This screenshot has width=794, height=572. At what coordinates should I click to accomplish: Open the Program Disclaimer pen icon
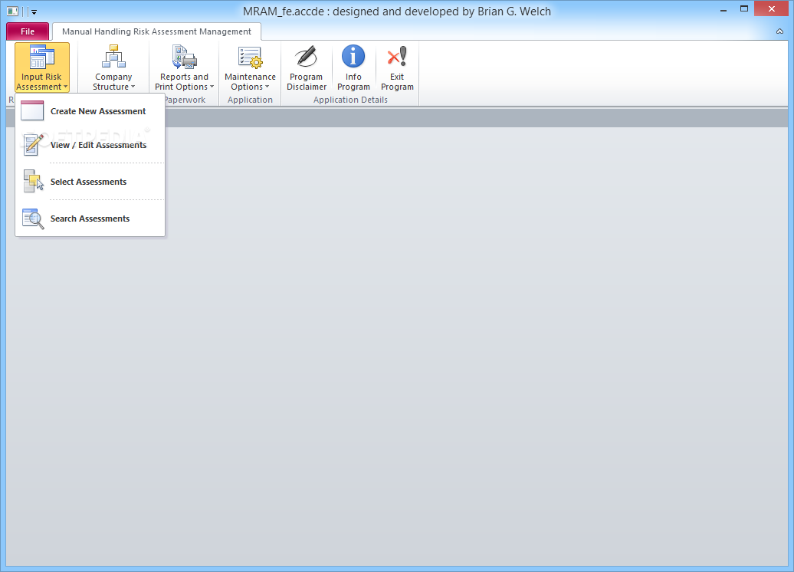307,57
